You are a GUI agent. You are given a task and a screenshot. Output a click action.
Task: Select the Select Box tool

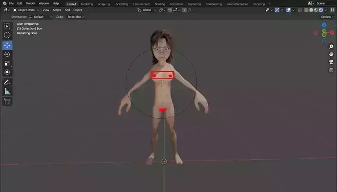[7, 26]
